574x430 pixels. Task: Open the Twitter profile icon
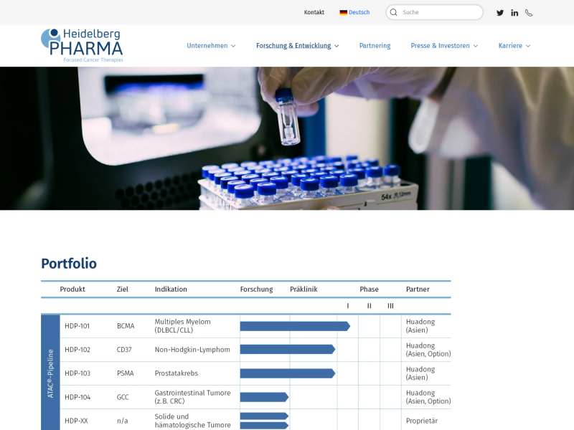(x=499, y=13)
